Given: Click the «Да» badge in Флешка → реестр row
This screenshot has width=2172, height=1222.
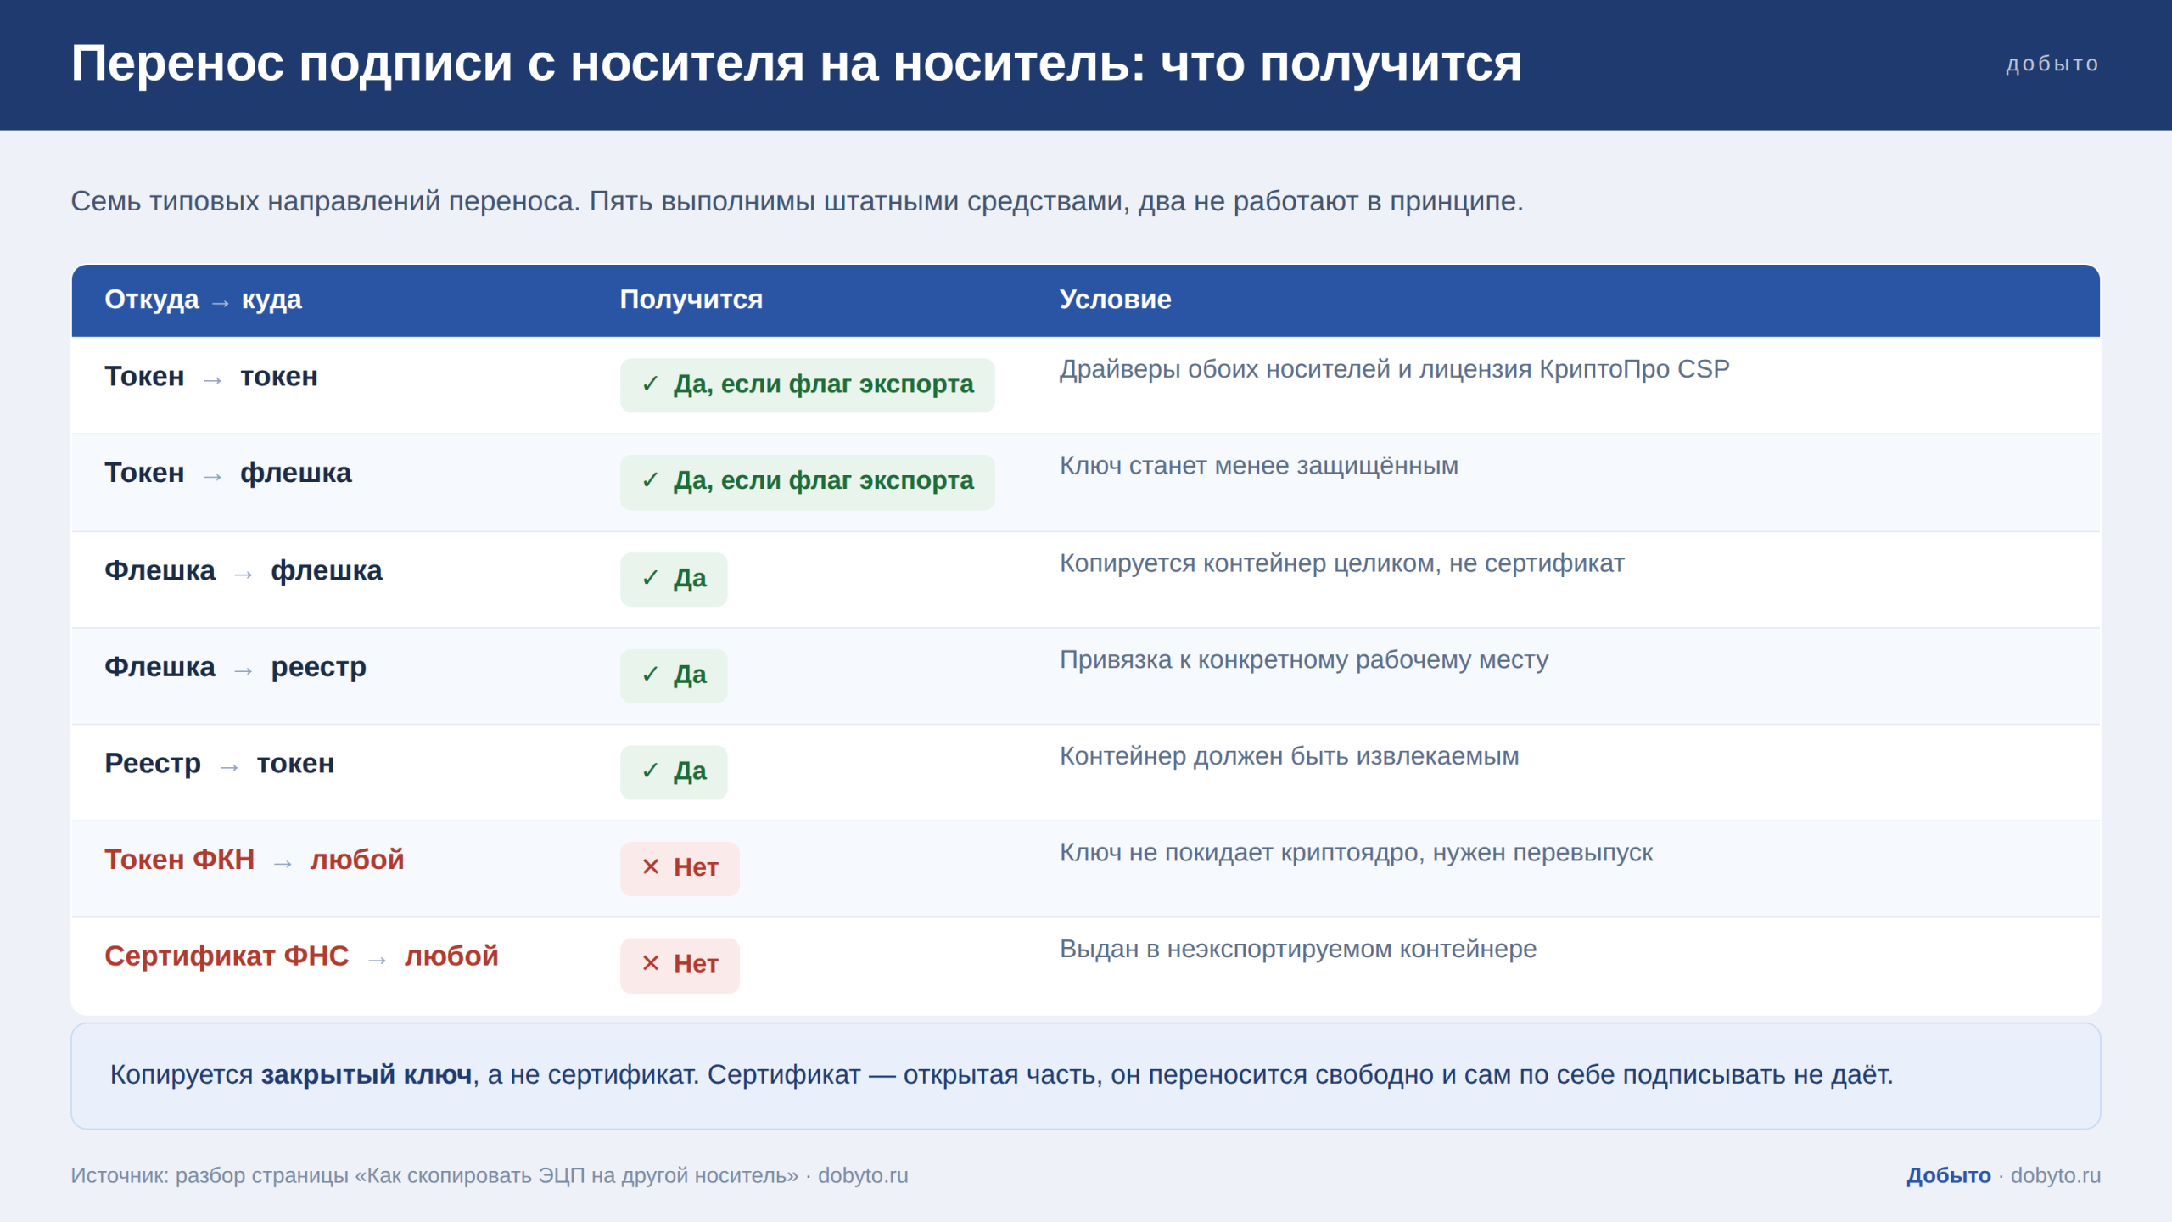Looking at the screenshot, I should (x=674, y=675).
